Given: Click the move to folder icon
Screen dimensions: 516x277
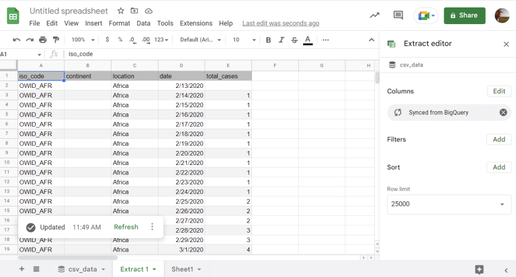Looking at the screenshot, I should (x=134, y=11).
